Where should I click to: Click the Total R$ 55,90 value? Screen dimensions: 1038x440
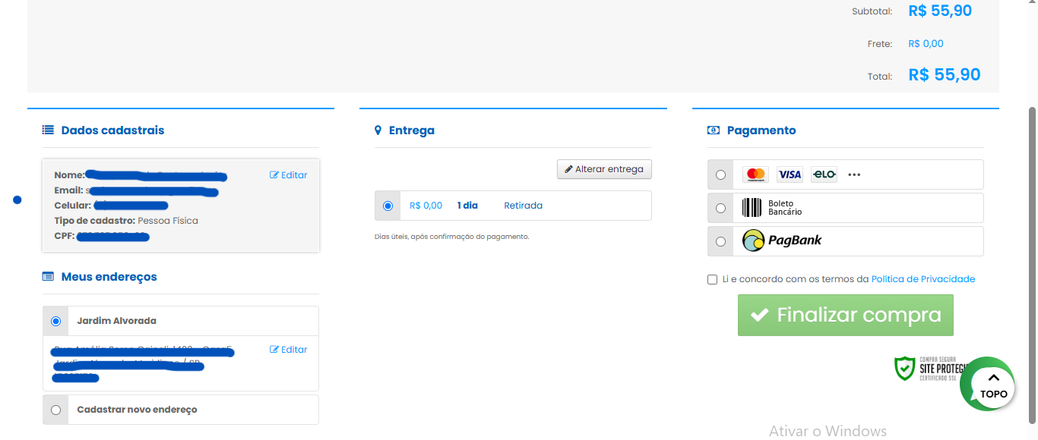(x=945, y=74)
